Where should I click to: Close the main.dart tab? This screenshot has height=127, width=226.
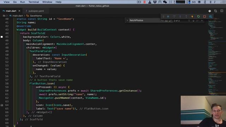(19, 11)
